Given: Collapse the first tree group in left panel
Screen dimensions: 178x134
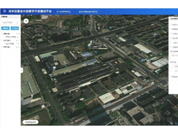Looking at the screenshot, I should coord(2,34).
